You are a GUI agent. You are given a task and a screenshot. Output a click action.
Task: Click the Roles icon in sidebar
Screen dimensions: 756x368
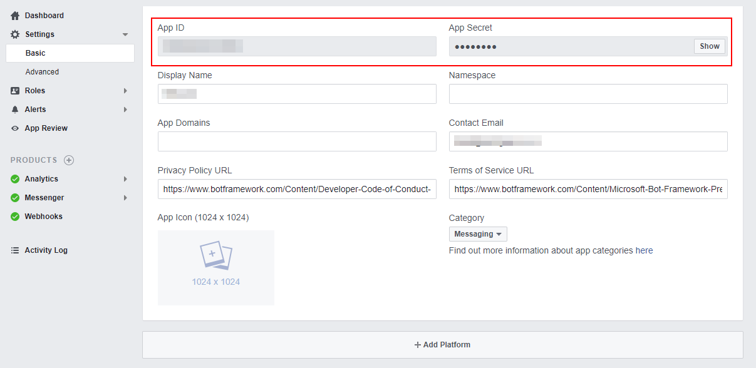(x=15, y=91)
